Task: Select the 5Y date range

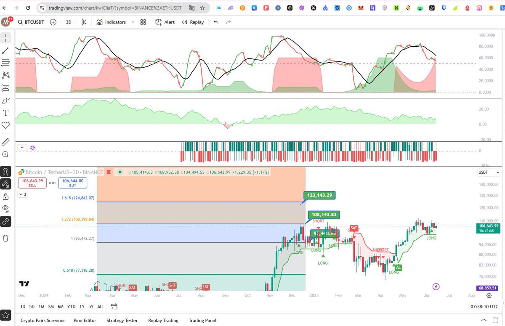Action: coord(91,307)
